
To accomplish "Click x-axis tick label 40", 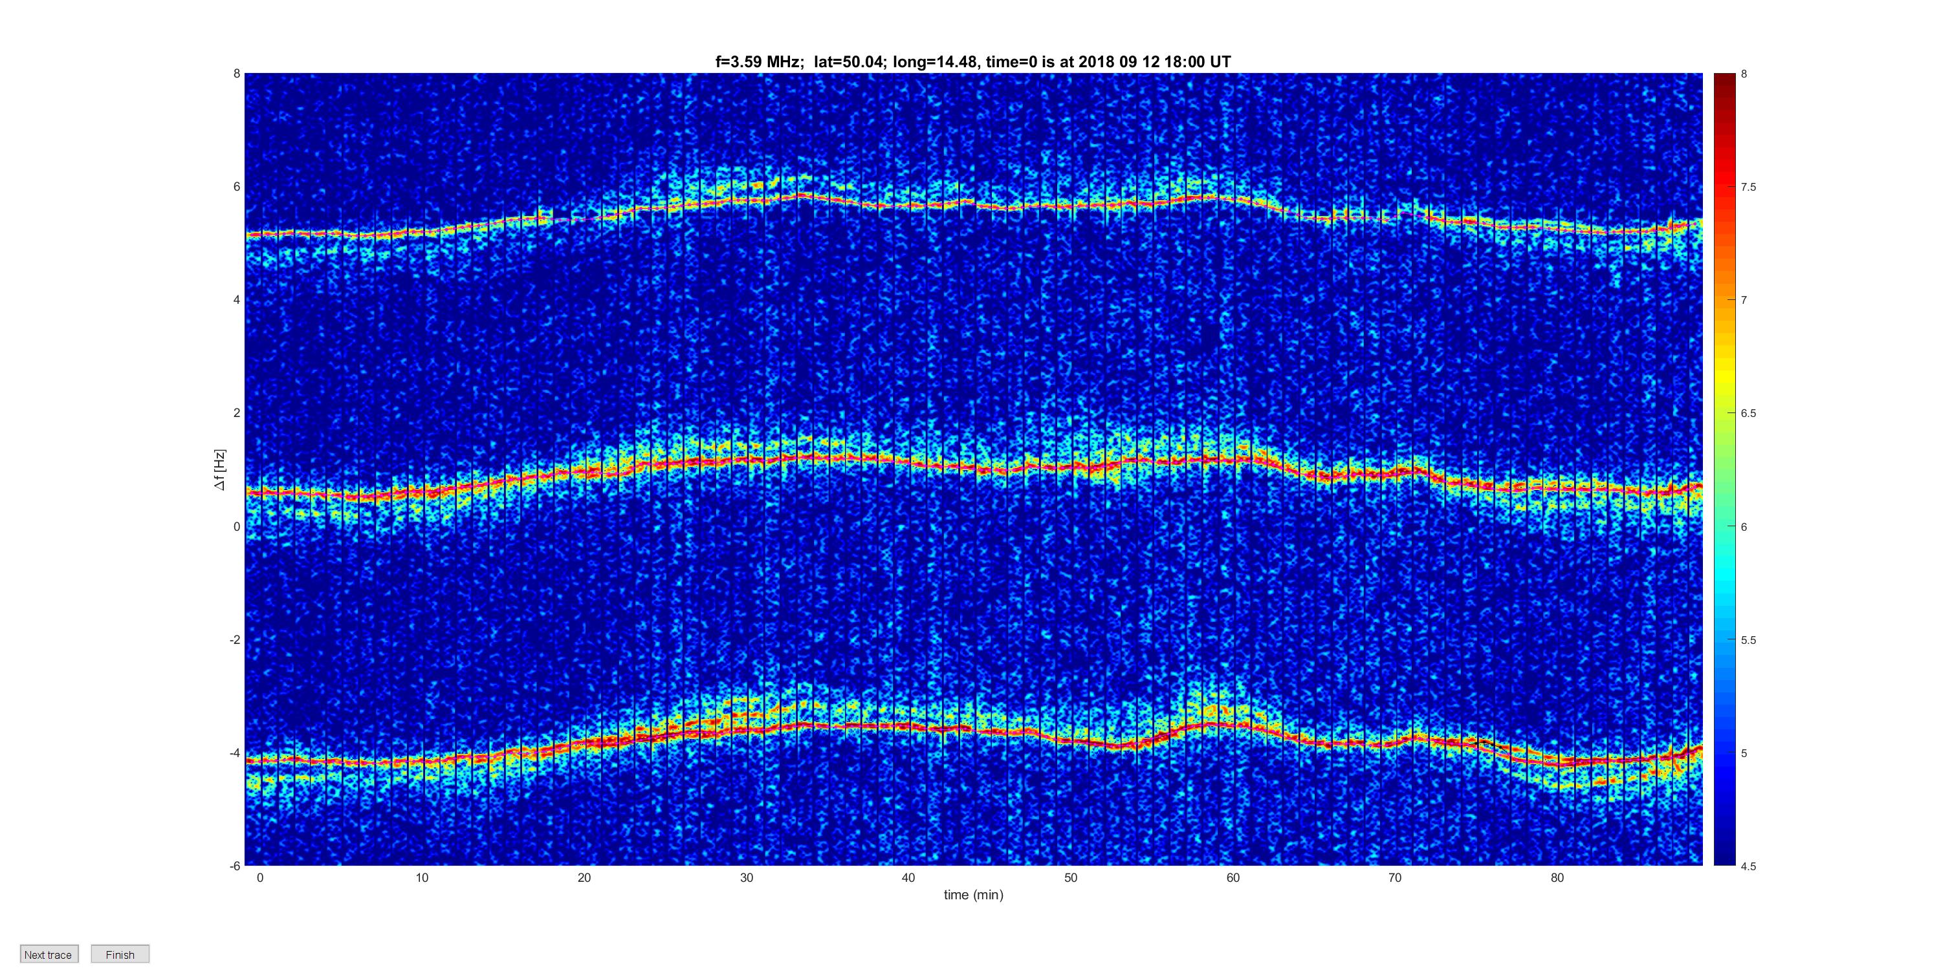I will tap(908, 877).
